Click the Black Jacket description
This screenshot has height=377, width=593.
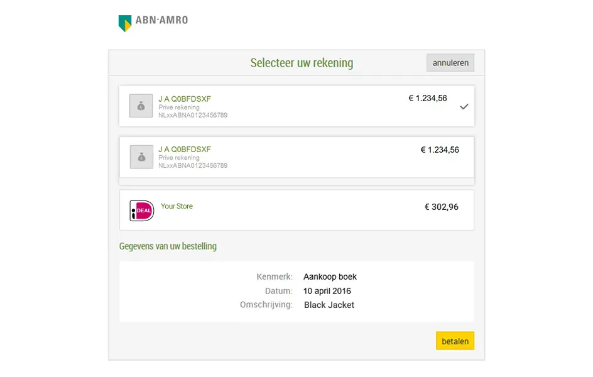(x=329, y=305)
